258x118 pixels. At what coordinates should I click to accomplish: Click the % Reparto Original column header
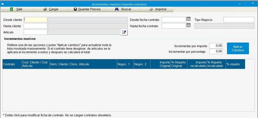(179, 64)
